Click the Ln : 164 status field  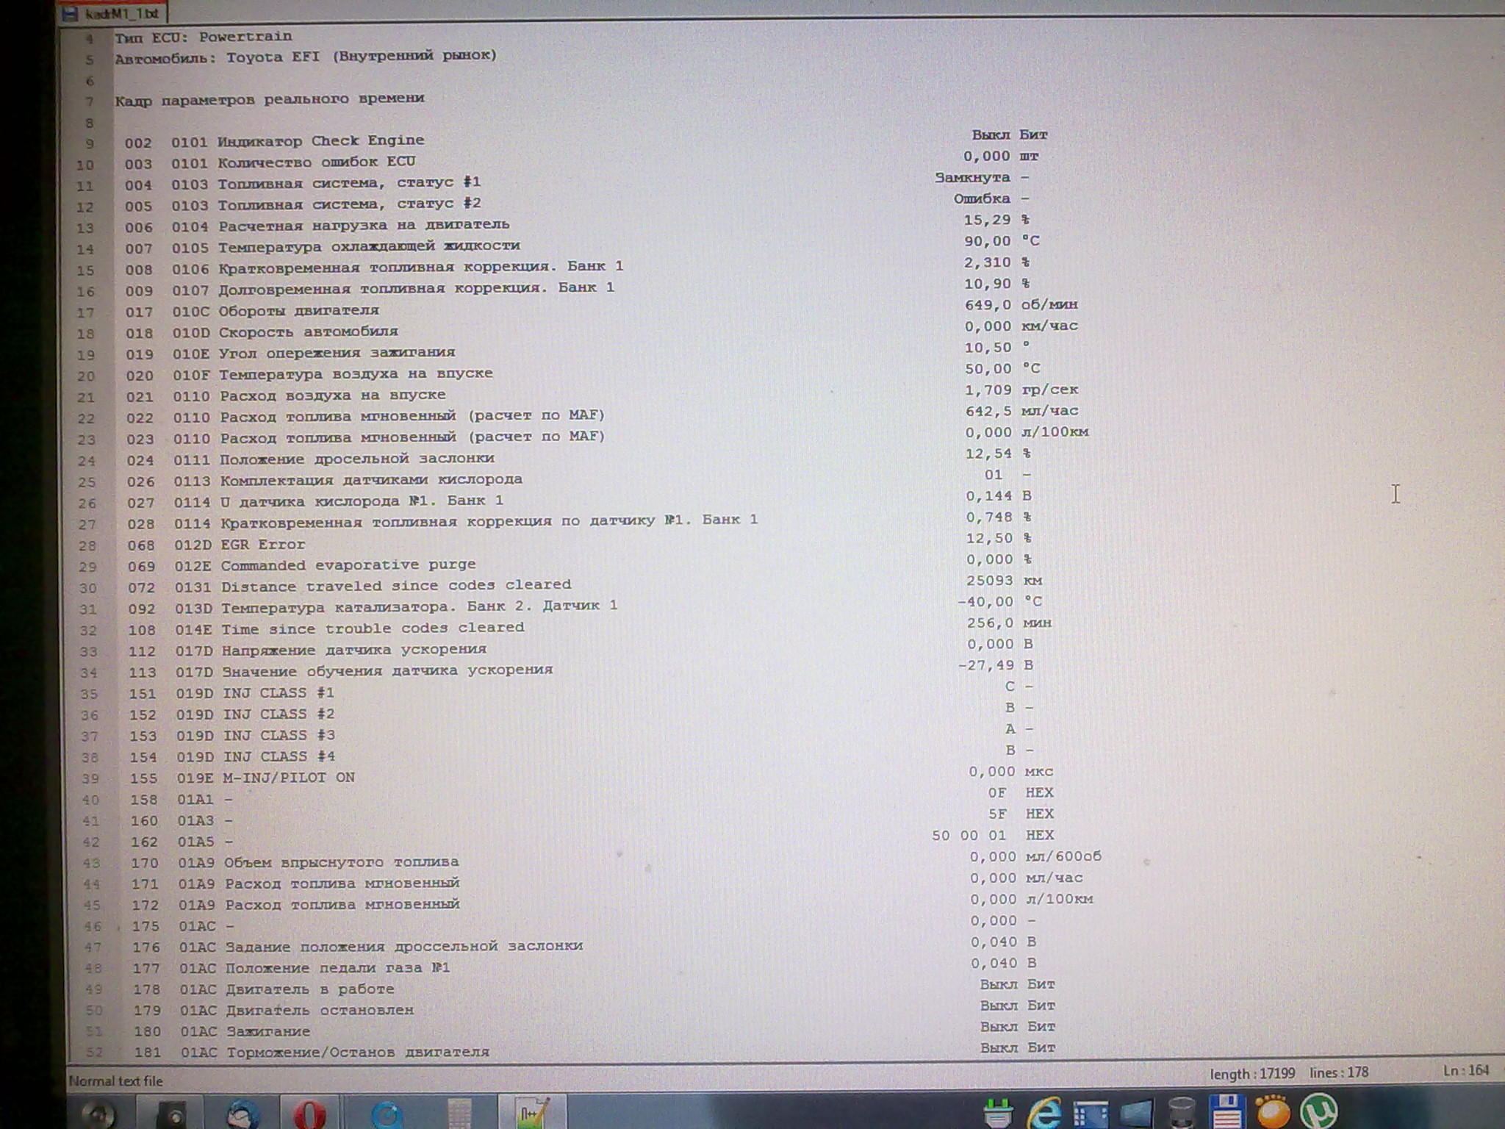click(1465, 1070)
